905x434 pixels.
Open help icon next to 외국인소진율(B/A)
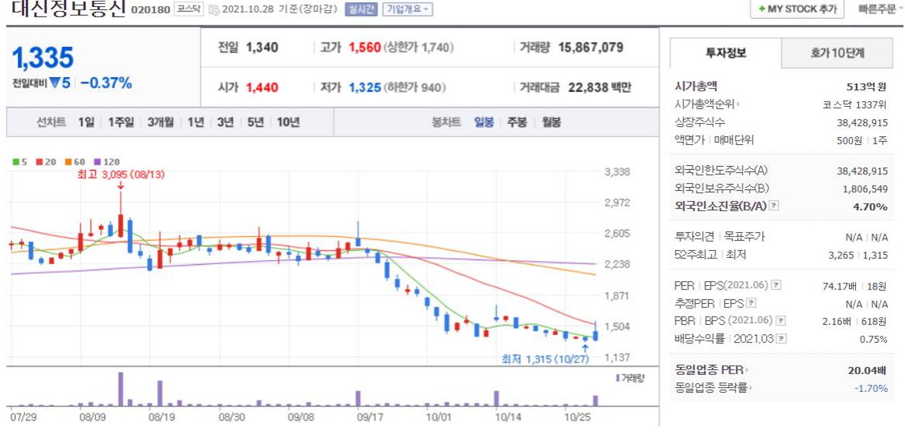click(775, 206)
